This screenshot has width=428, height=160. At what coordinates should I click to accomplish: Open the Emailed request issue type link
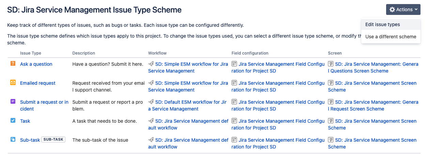[37, 83]
